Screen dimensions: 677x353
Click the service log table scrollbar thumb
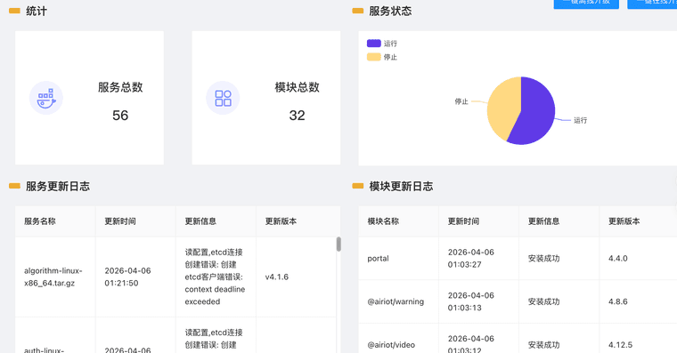(338, 244)
